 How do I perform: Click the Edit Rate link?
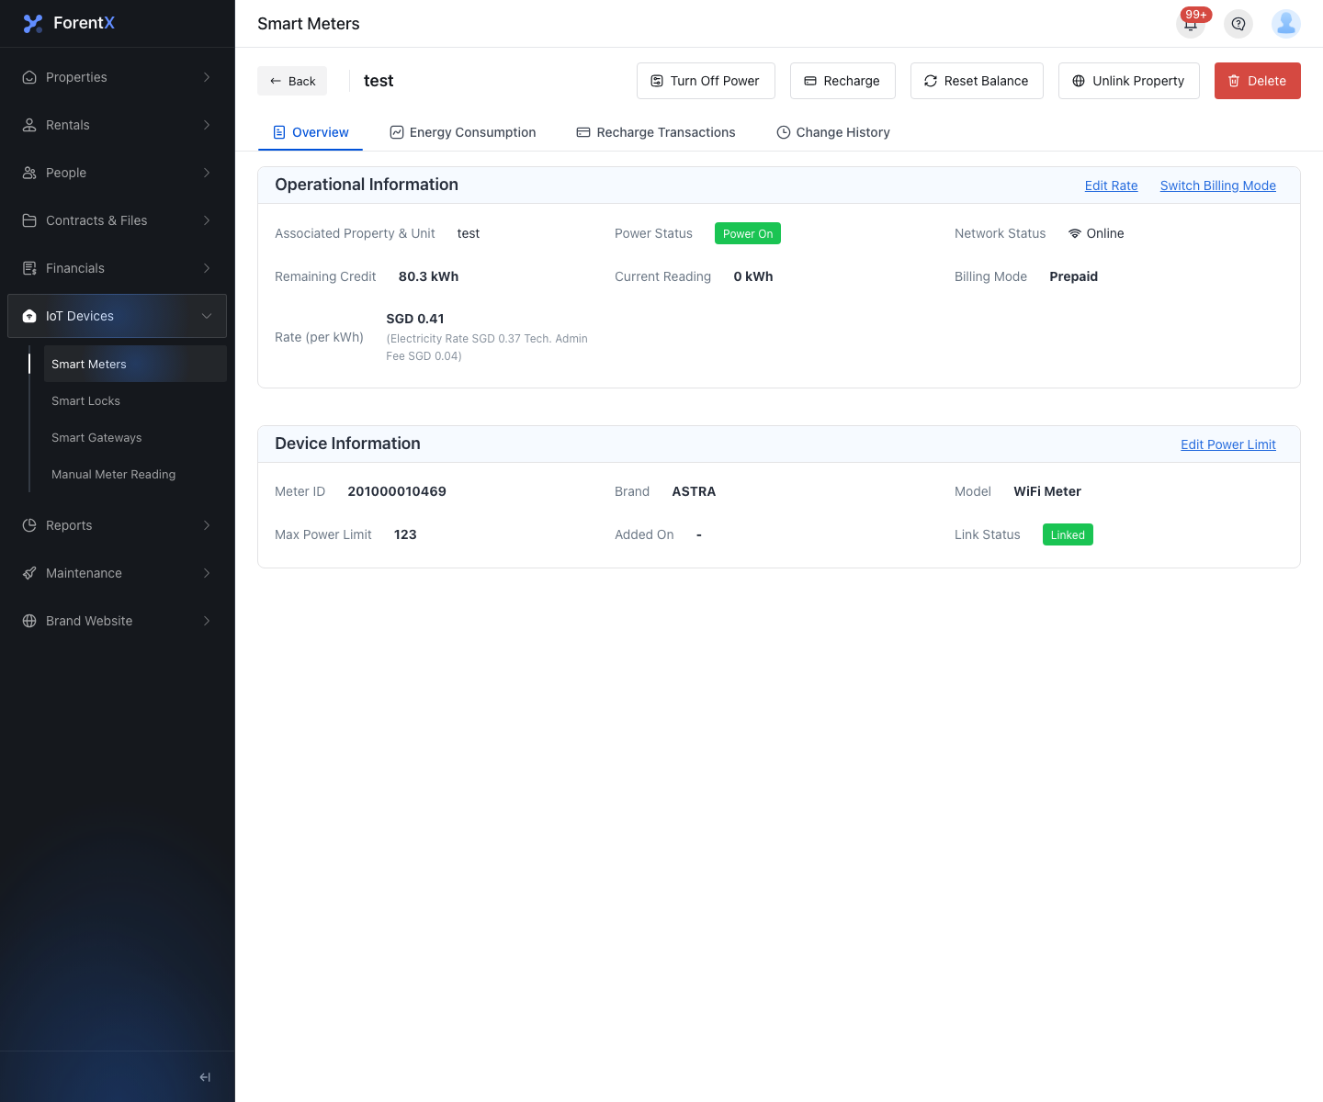tap(1112, 186)
